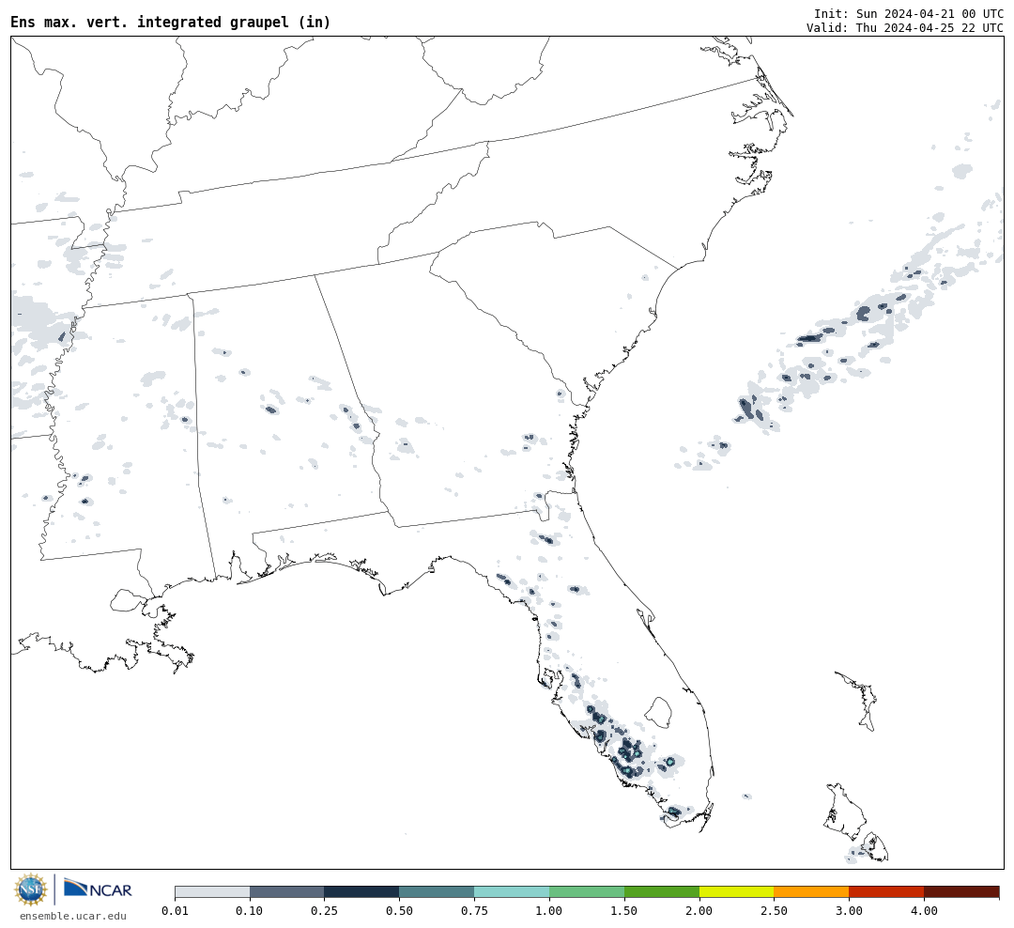Click Lake Okeechobee outline in Florida
This screenshot has height=928, width=1014.
point(659,713)
